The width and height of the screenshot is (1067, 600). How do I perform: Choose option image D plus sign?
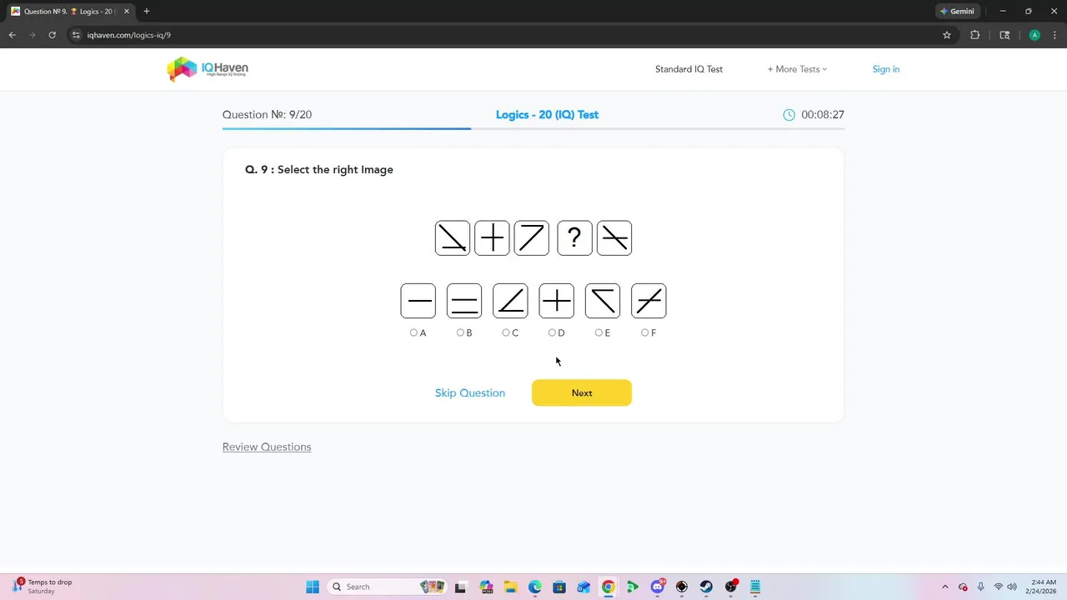tap(557, 301)
